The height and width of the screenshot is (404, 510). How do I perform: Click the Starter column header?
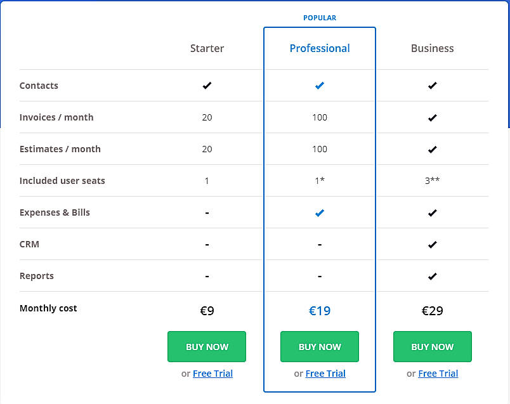[207, 48]
